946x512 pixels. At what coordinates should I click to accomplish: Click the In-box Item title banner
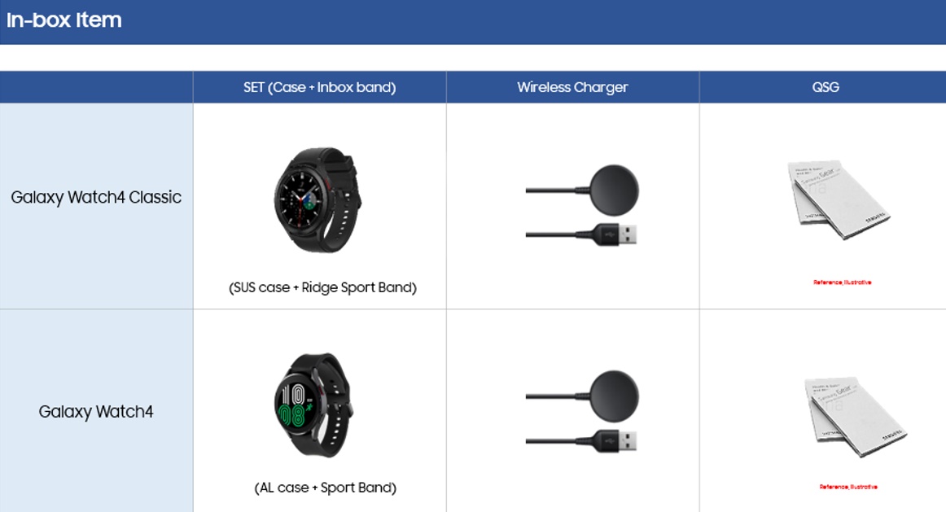[473, 22]
